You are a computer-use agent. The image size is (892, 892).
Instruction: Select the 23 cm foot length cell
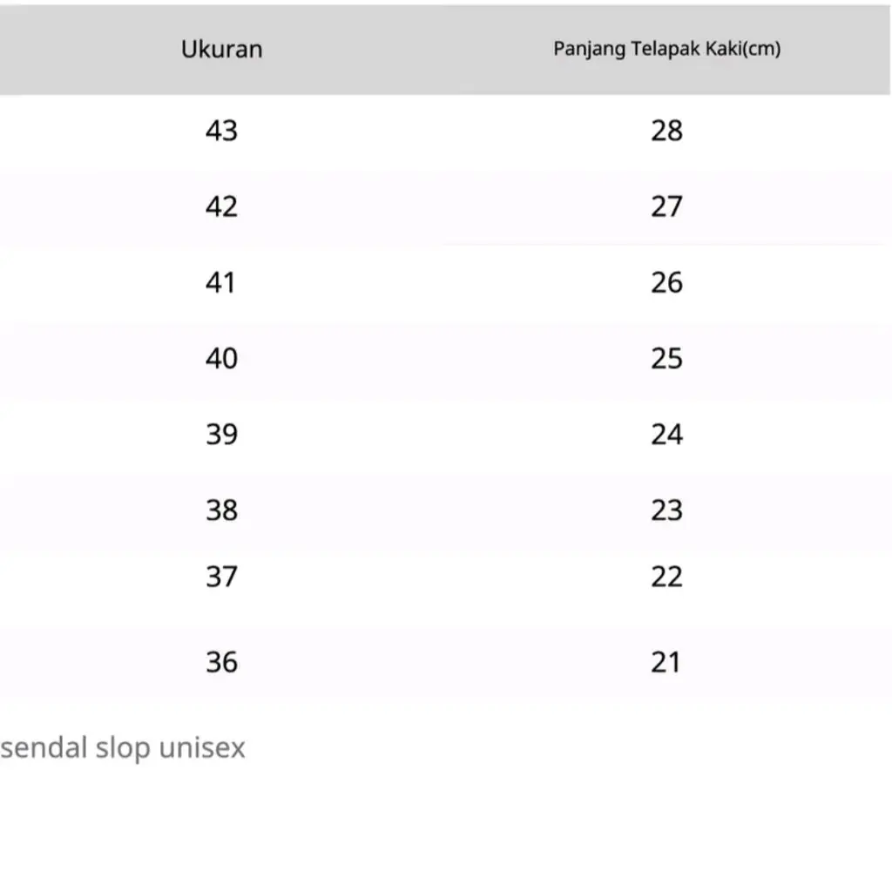pyautogui.click(x=666, y=510)
